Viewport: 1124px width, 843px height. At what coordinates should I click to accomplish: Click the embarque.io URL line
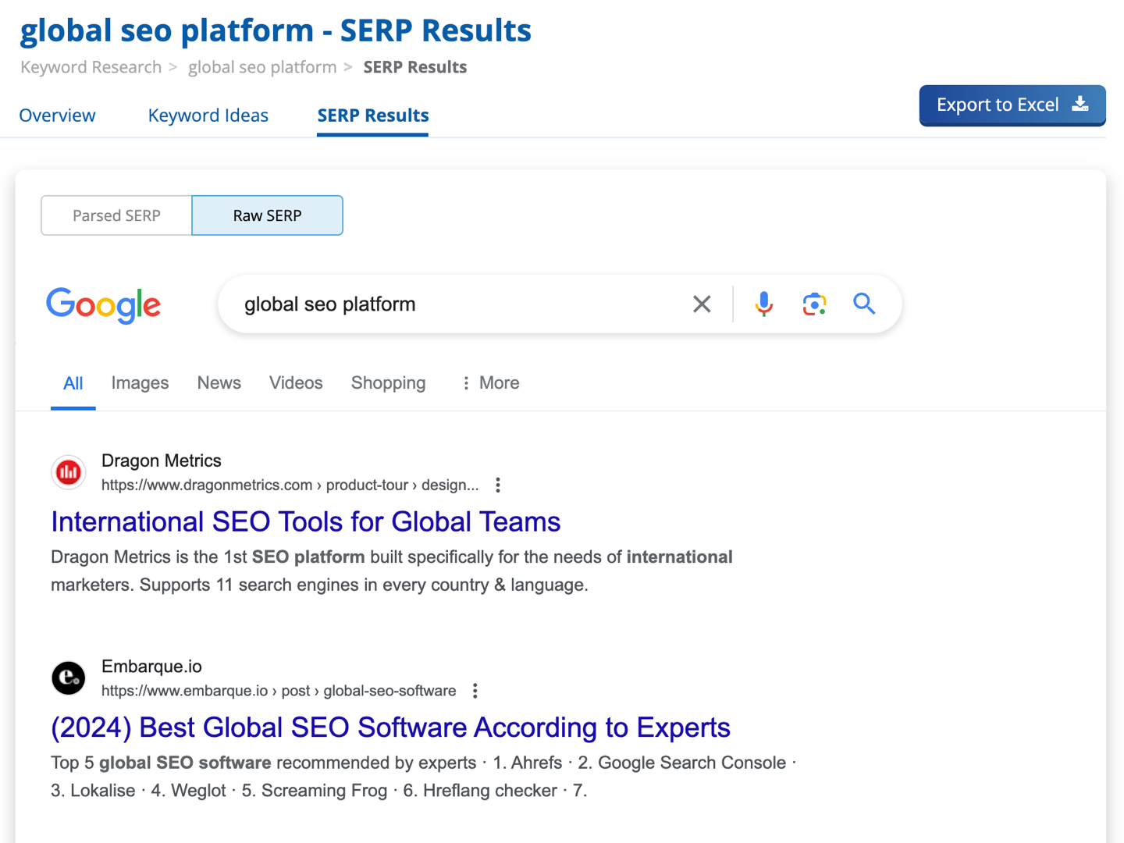[279, 691]
